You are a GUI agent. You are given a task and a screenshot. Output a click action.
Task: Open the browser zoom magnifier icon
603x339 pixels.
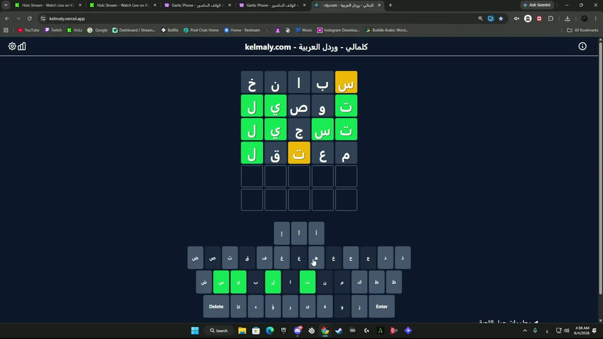[x=481, y=18]
